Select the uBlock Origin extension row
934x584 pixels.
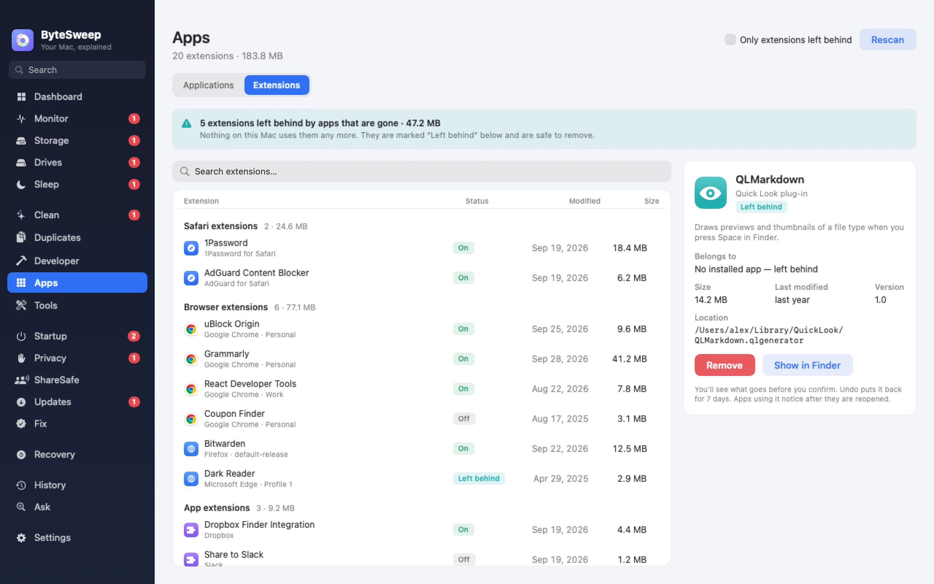pyautogui.click(x=421, y=329)
